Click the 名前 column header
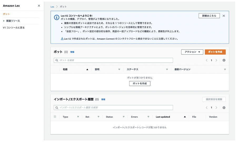Viewport: 237px width, 142px height. (x=65, y=69)
